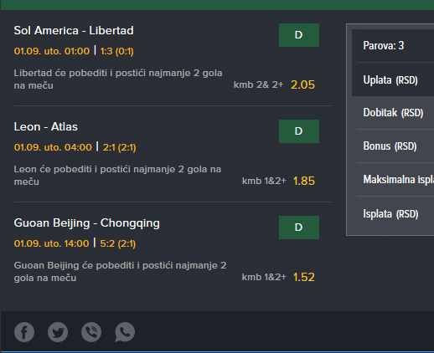Click the kmb 2& 2+ bet type label
Image resolution: width=434 pixels, height=353 pixels.
pyautogui.click(x=258, y=84)
